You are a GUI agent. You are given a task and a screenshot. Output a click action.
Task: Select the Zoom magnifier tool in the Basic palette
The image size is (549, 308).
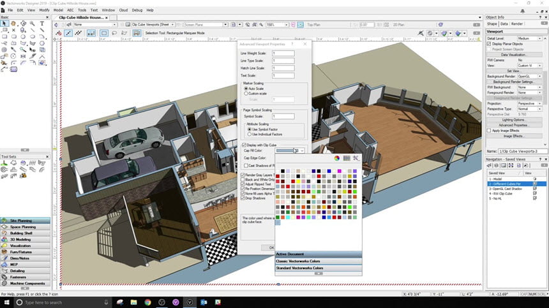(33, 24)
